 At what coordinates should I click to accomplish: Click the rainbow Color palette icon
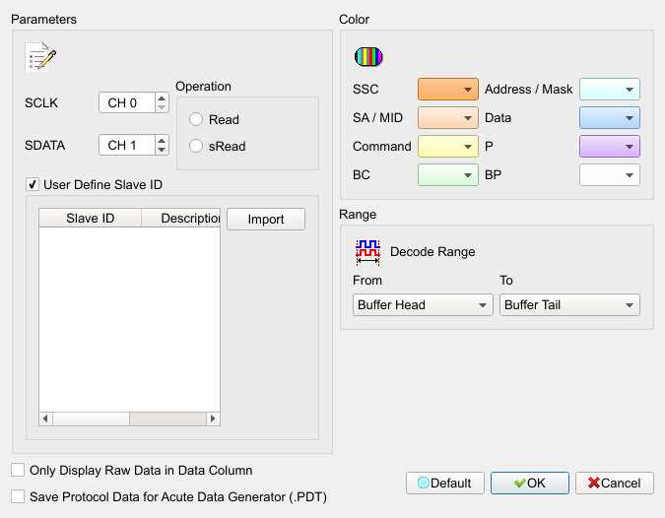click(x=368, y=56)
